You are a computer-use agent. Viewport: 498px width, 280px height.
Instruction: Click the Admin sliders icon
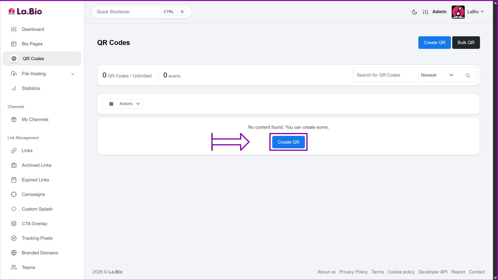point(425,12)
